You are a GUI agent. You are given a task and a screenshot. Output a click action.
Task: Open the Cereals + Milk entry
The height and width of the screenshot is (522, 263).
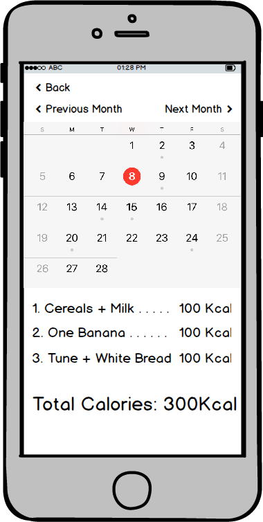[131, 309]
